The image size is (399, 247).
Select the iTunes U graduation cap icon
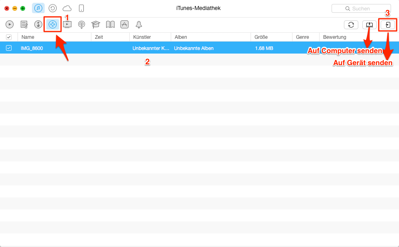(96, 24)
